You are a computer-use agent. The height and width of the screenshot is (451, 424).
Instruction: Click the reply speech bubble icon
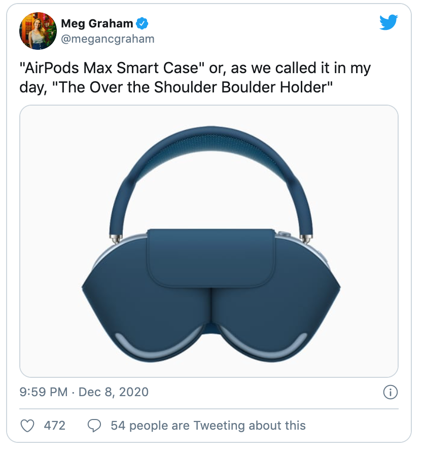coord(94,426)
